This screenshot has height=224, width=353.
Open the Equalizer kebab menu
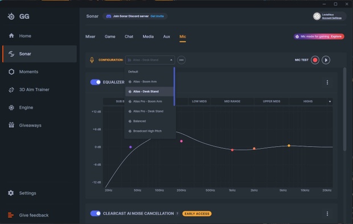[327, 82]
